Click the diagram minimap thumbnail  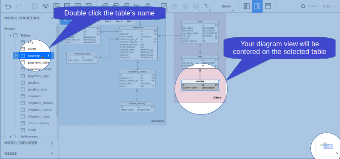pyautogui.click(x=328, y=146)
